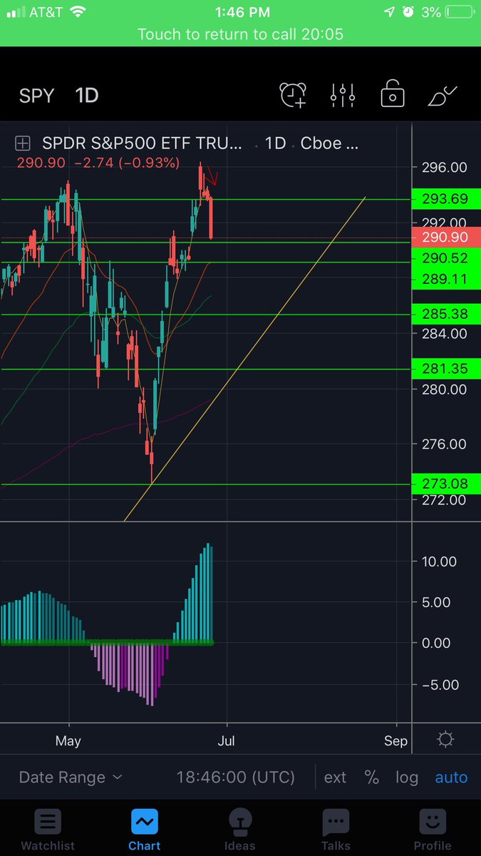Tap the 285.38 price level label
This screenshot has height=856, width=481.
click(x=446, y=313)
